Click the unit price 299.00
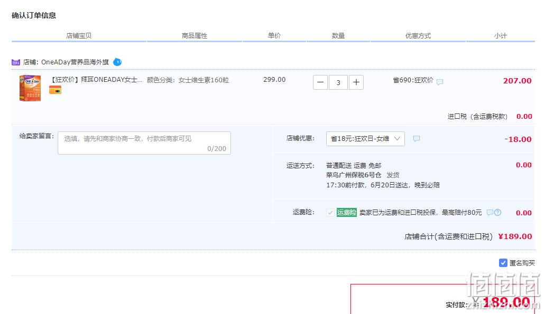Viewport: 545px width, 314px height. (274, 80)
